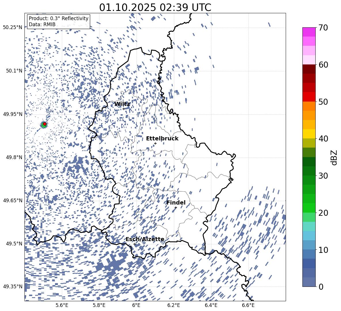Pick the magenta swatch at top of colorbar

[x=309, y=32]
